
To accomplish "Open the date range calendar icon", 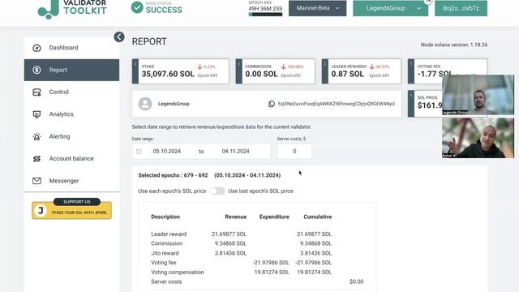I will pos(139,152).
